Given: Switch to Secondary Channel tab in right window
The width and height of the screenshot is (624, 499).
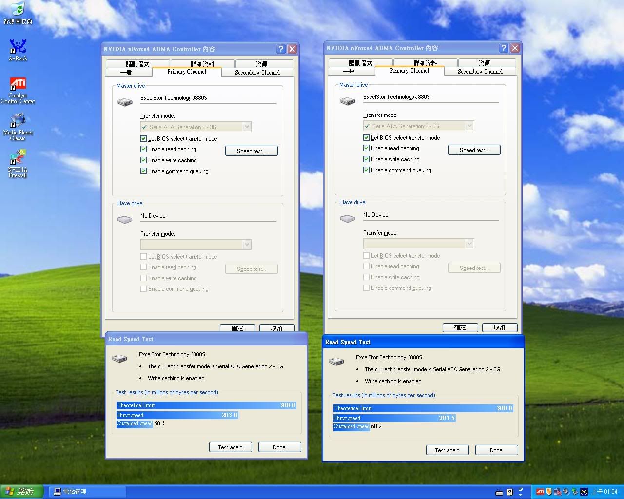Looking at the screenshot, I should (x=480, y=71).
